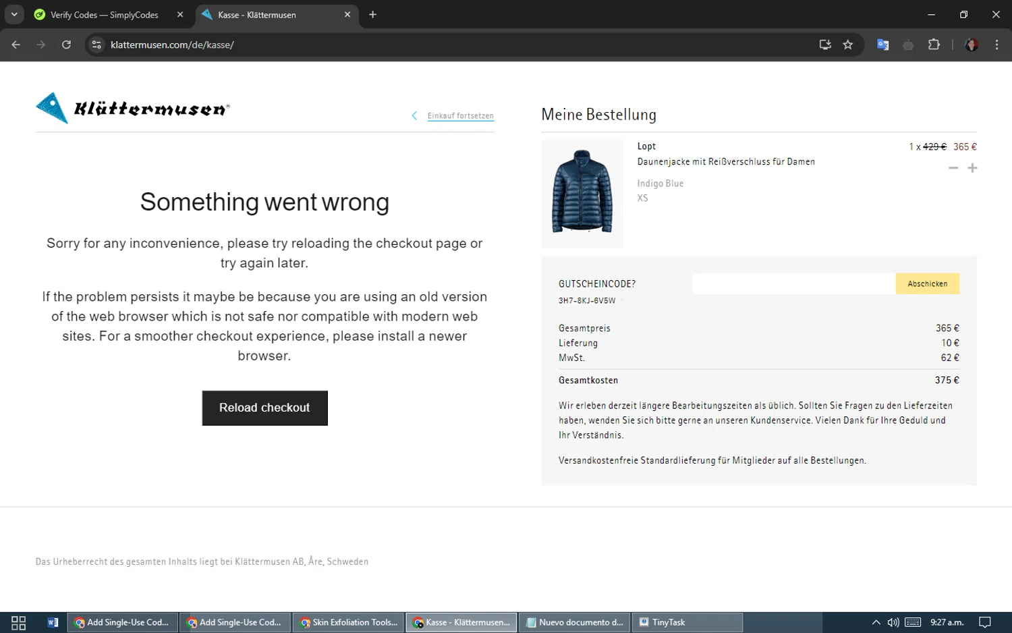Open a new browser tab
Screen dimensions: 1012x633
pyautogui.click(x=372, y=15)
